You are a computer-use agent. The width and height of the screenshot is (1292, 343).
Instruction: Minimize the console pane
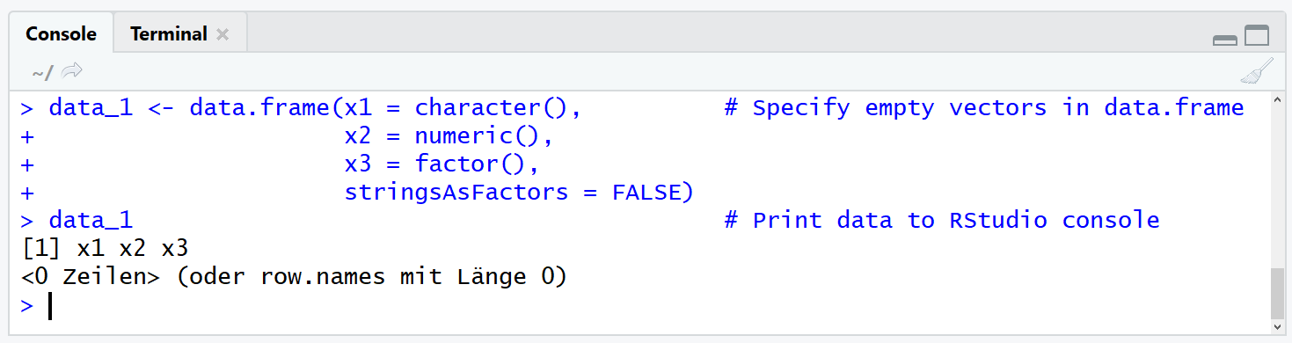(x=1224, y=39)
